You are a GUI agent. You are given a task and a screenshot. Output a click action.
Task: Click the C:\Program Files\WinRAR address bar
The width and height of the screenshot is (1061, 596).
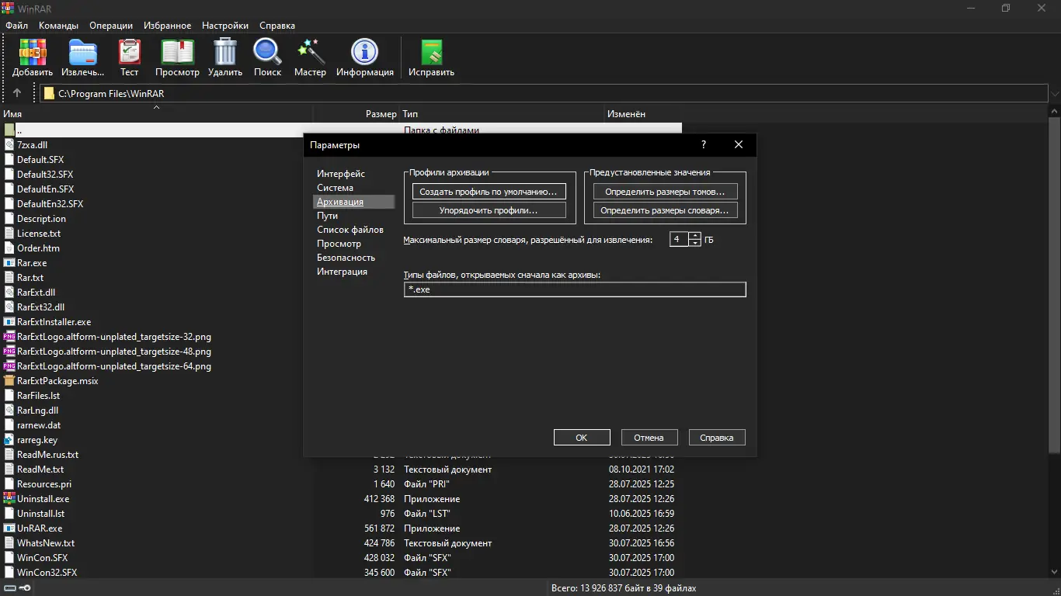click(x=544, y=94)
